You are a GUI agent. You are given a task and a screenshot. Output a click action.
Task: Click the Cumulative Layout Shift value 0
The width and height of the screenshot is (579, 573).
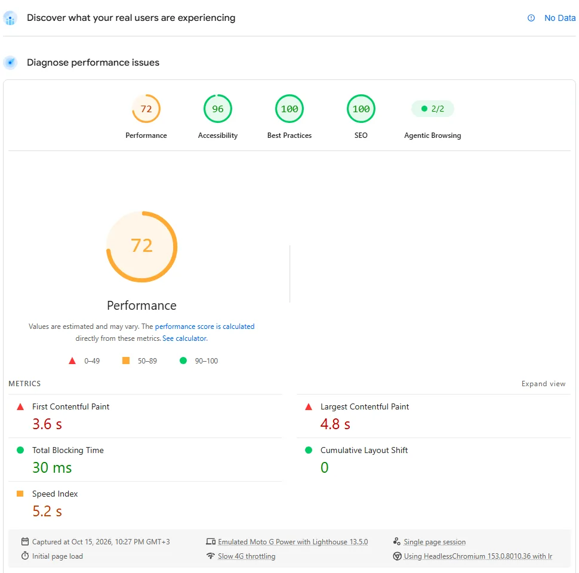point(325,467)
